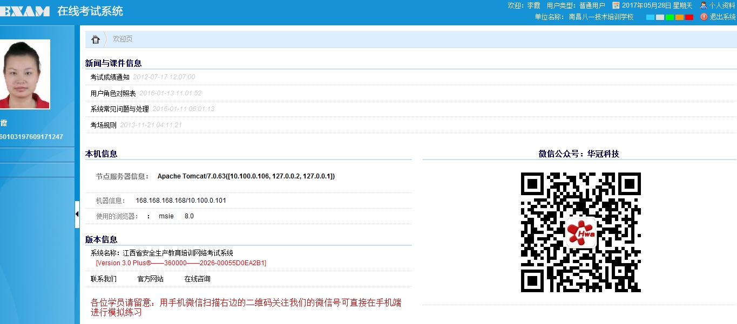Viewport: 737px width, 324px height.
Task: Click the date 2017年05月28日 星期天
Action: [x=657, y=5]
